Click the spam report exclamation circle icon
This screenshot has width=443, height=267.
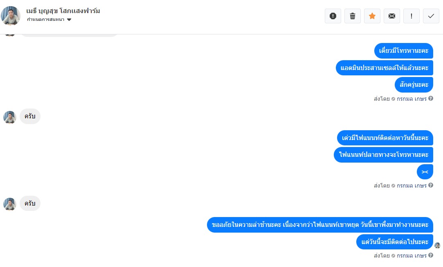(333, 16)
